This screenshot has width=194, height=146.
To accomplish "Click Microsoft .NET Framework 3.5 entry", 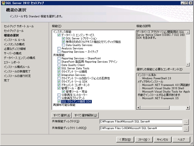I will tap(160, 98).
